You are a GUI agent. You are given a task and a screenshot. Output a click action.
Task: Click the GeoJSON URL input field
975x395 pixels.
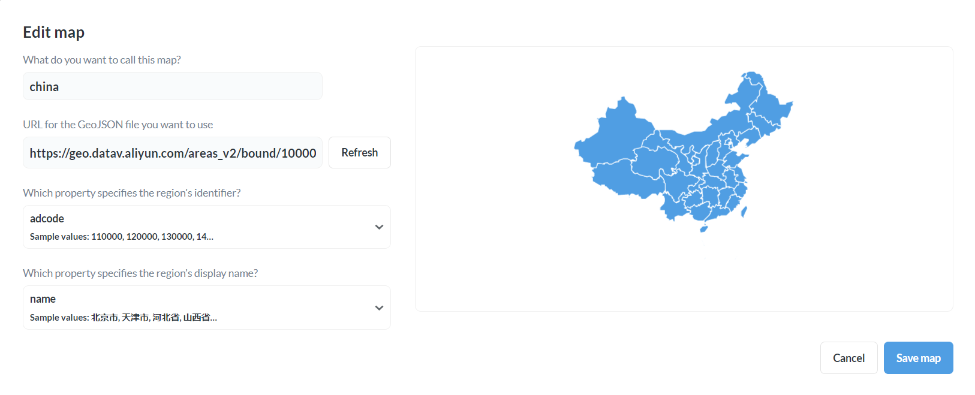(172, 152)
